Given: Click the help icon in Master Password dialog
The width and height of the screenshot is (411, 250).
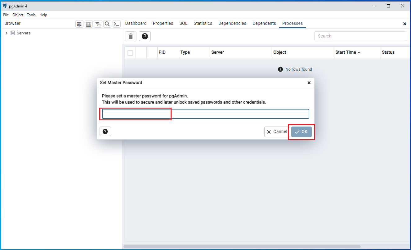Looking at the screenshot, I should (x=105, y=132).
